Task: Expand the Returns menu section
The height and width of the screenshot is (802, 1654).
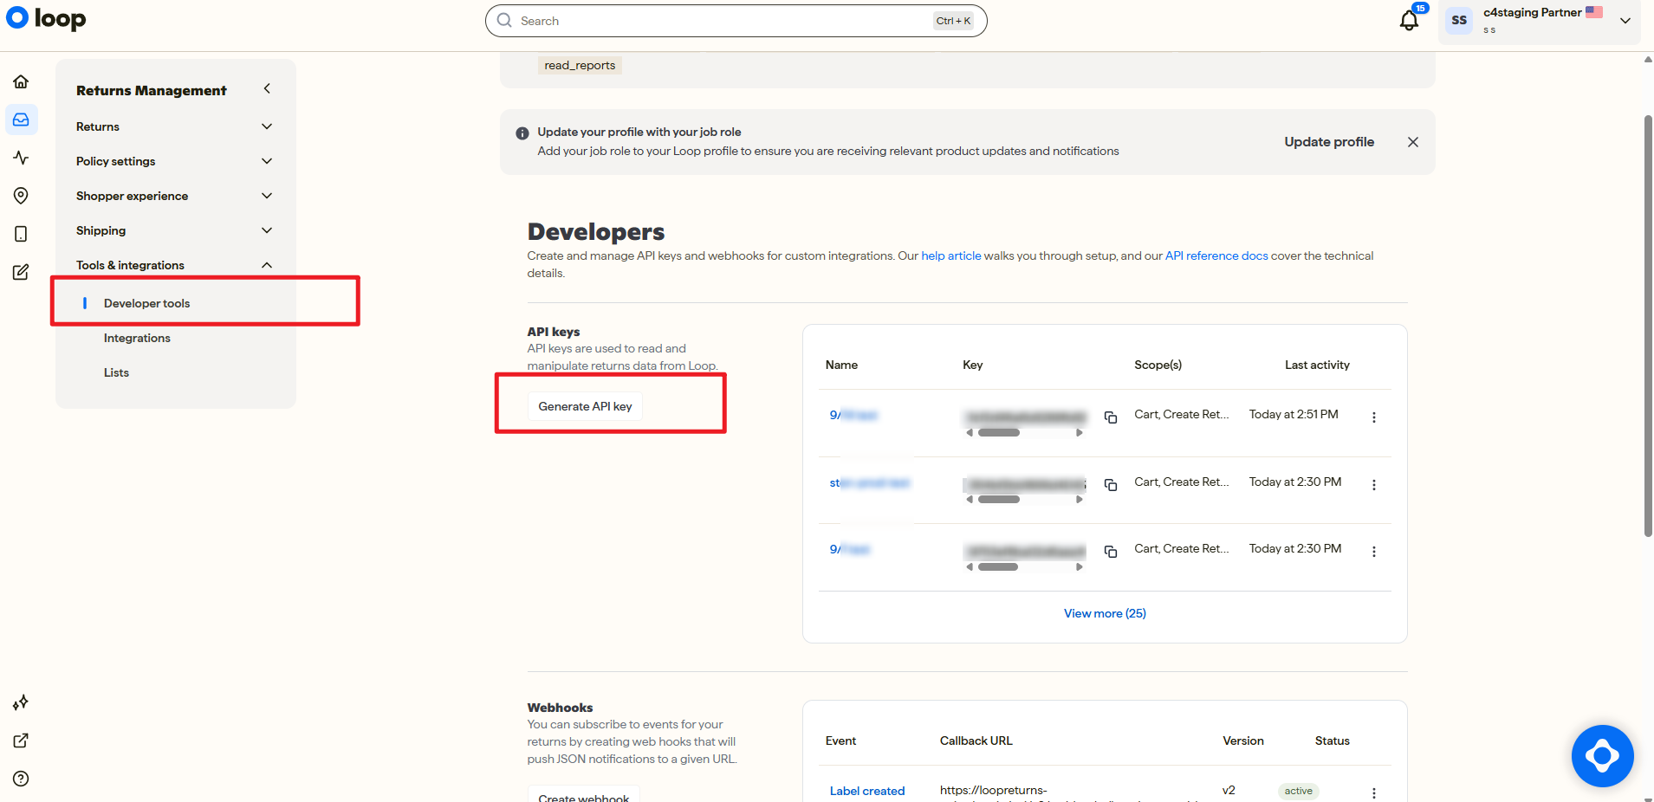Action: [174, 126]
